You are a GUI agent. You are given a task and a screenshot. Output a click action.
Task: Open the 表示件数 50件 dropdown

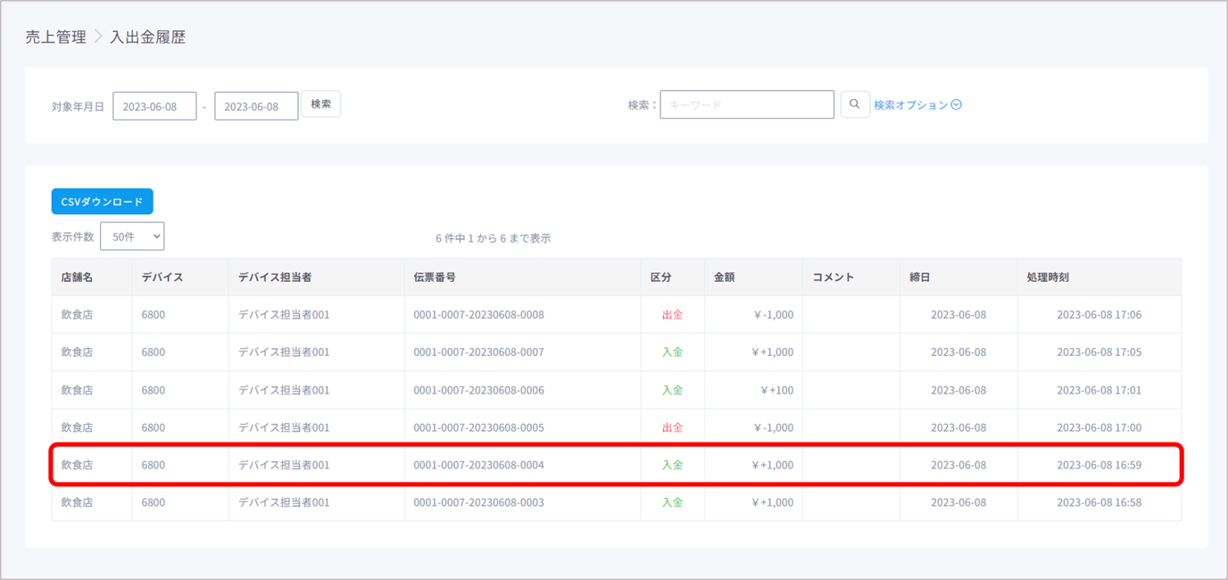[132, 236]
